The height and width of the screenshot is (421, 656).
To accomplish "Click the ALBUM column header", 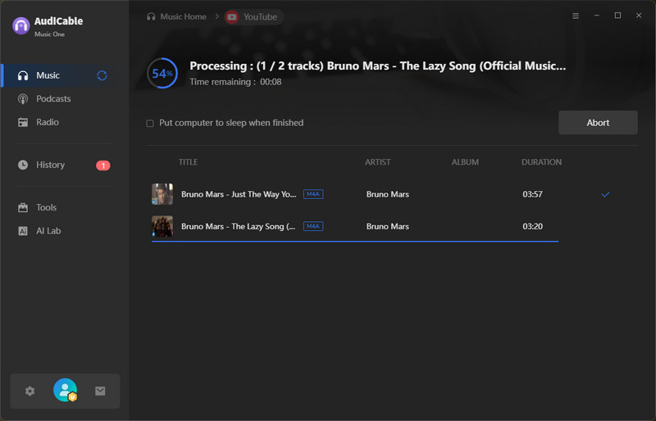I will point(465,162).
